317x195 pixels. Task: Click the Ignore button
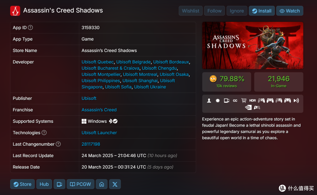tap(237, 11)
